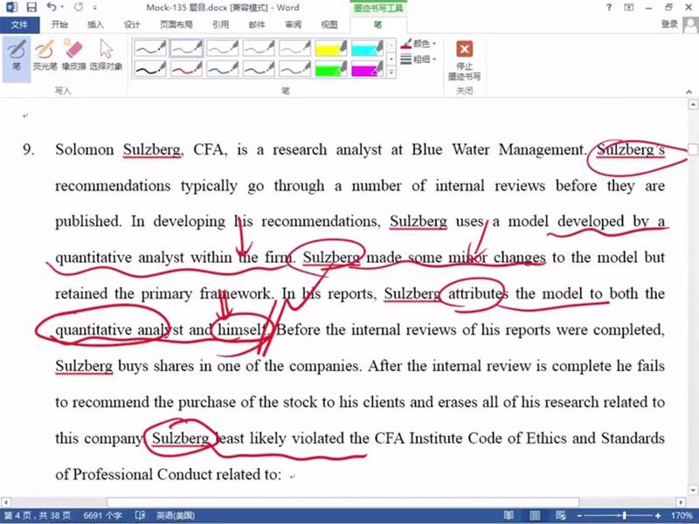Click the Select Objects (选择对象) tool
Viewport: 699px width, 524px height.
coord(106,54)
